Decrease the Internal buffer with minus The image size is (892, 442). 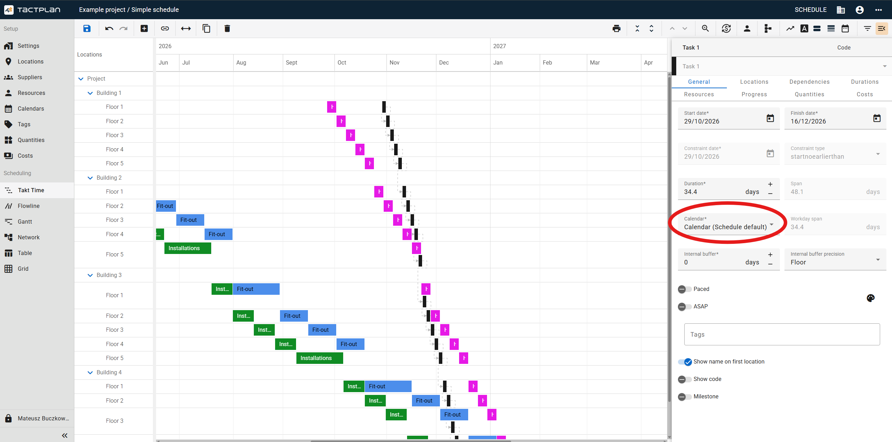click(x=771, y=264)
